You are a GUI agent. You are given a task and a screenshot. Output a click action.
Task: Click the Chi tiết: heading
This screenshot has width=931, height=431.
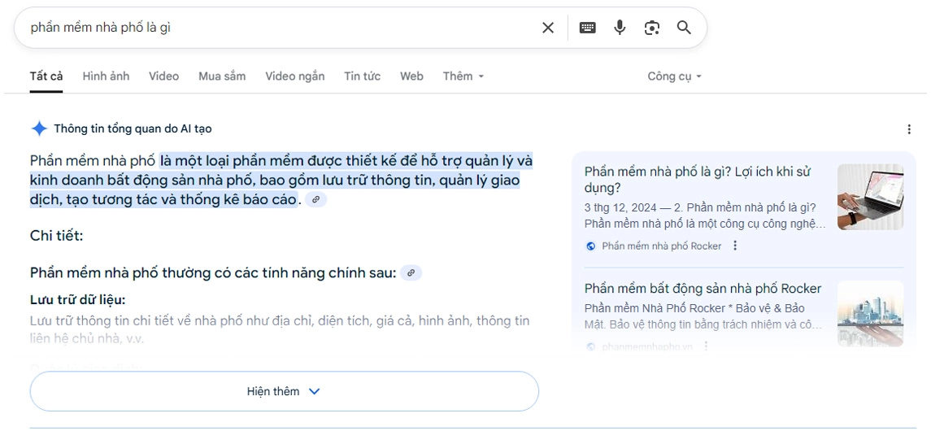(56, 236)
